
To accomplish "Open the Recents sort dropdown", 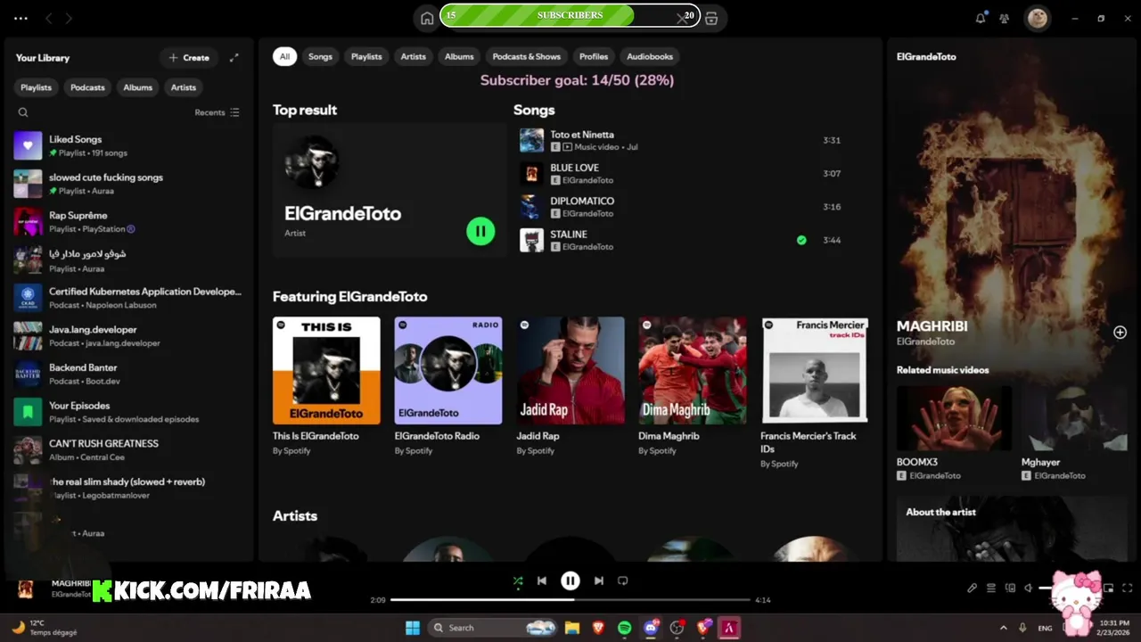I will click(217, 112).
